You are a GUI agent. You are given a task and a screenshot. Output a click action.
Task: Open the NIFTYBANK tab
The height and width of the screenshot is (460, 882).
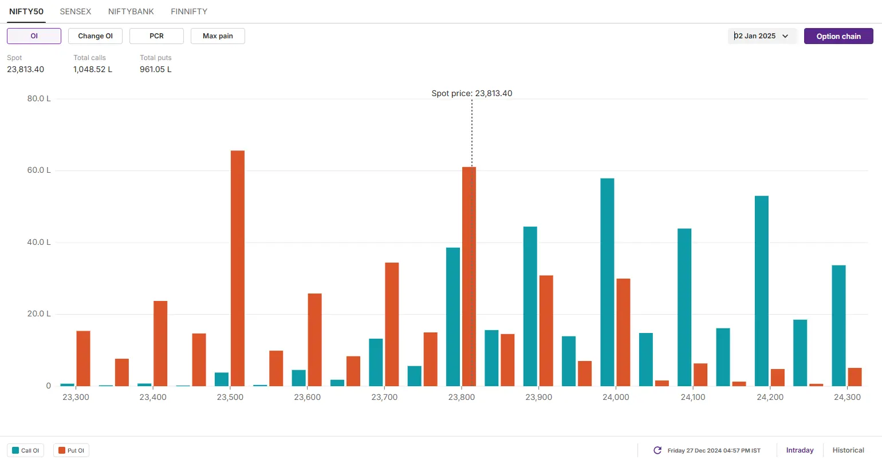click(x=131, y=11)
